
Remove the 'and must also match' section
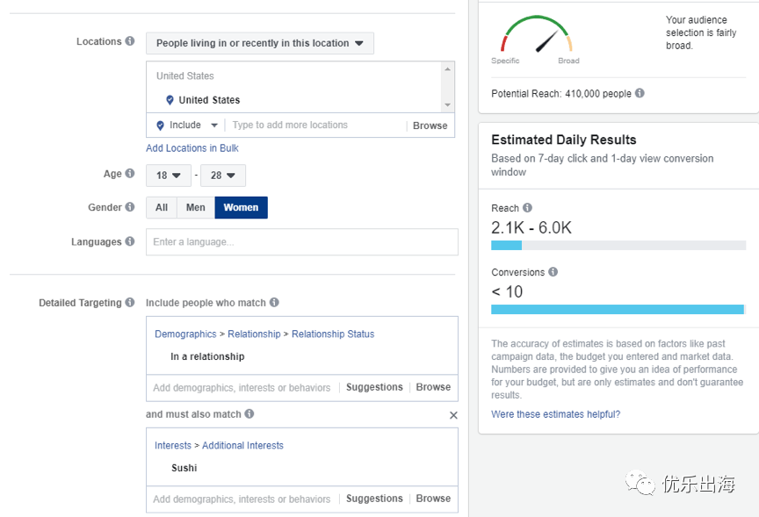pos(453,415)
